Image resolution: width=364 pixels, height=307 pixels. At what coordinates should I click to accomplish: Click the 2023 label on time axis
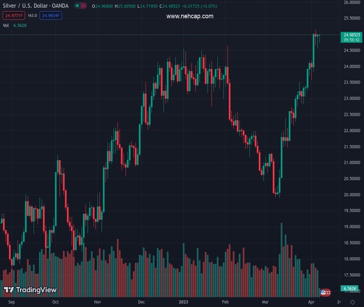183,302
